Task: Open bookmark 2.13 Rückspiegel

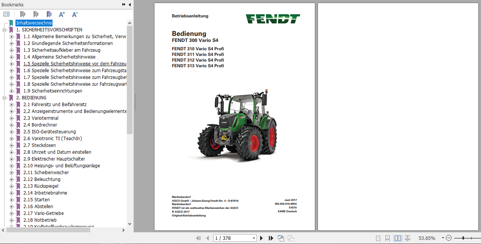Action: 41,186
